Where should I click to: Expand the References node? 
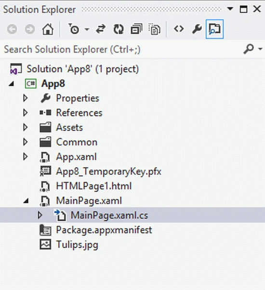point(26,113)
